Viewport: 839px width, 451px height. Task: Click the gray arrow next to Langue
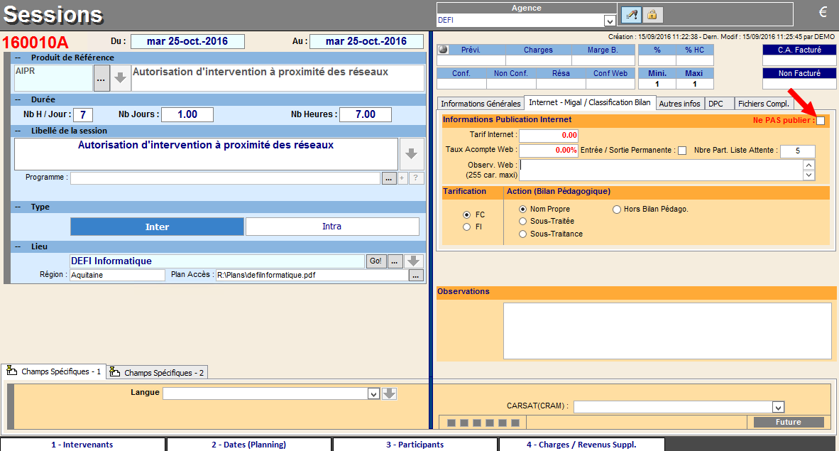[389, 393]
